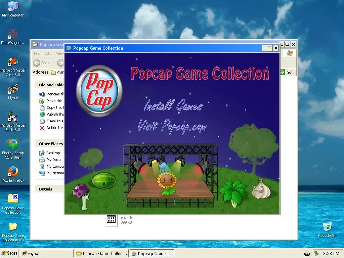Image resolution: width=344 pixels, height=258 pixels.
Task: Open Mozilla Firefox desktop shortcut
Action: 13,174
